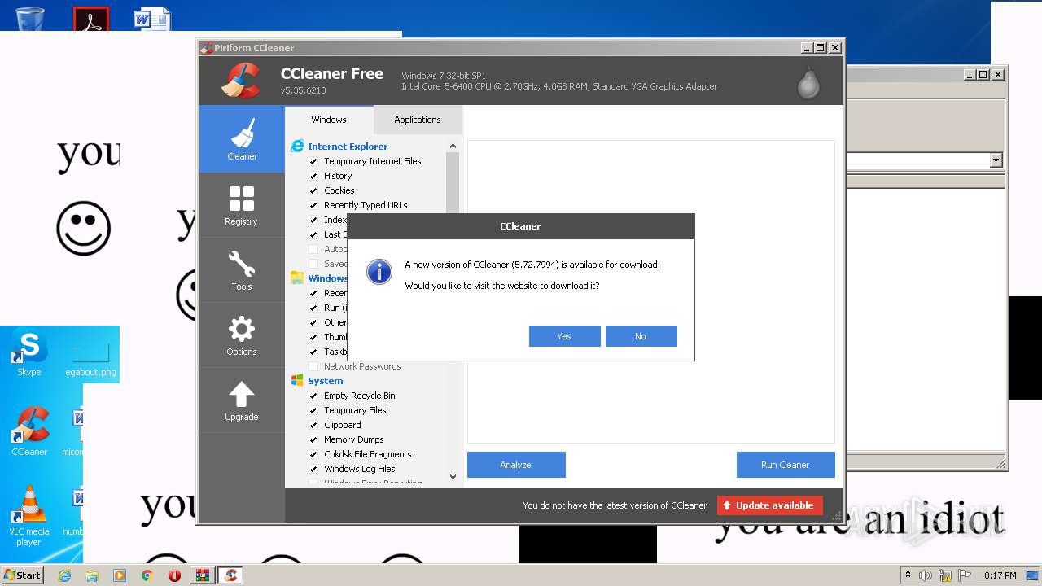This screenshot has width=1042, height=586.
Task: Click the Run Cleaner button
Action: pyautogui.click(x=786, y=465)
